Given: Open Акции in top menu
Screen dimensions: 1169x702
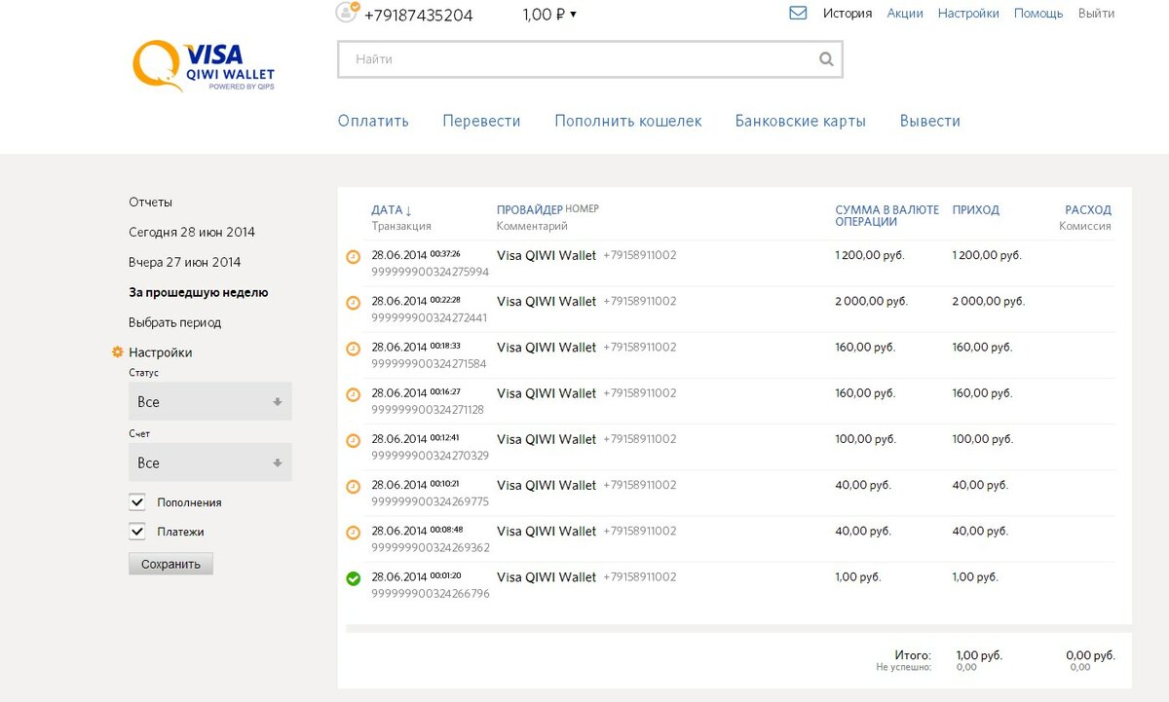Looking at the screenshot, I should click(x=905, y=14).
